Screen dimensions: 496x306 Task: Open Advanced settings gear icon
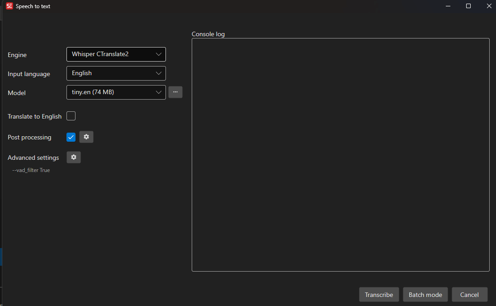coord(74,158)
